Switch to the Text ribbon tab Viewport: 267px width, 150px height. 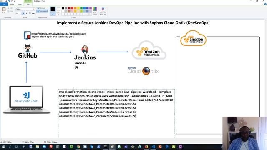click(28, 4)
